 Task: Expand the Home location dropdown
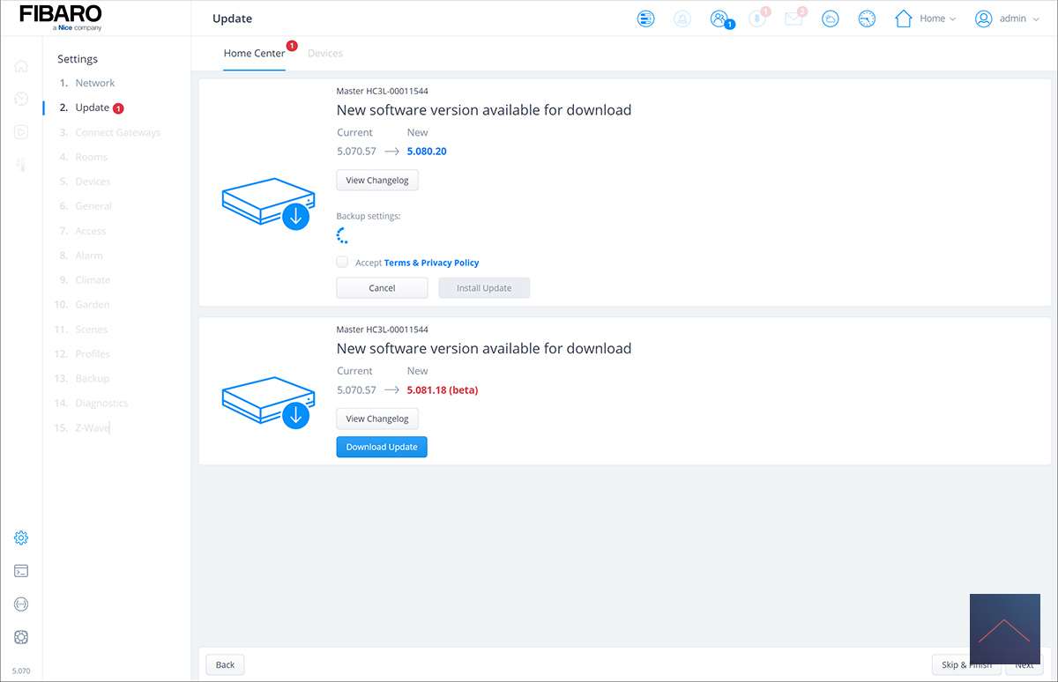point(926,19)
